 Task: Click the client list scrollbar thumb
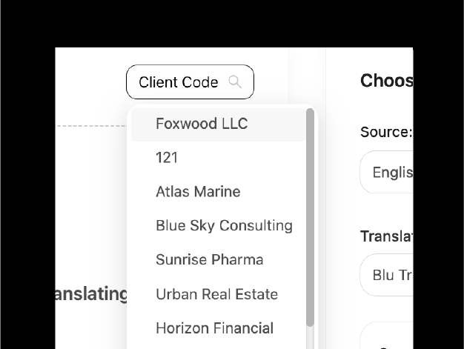point(310,215)
